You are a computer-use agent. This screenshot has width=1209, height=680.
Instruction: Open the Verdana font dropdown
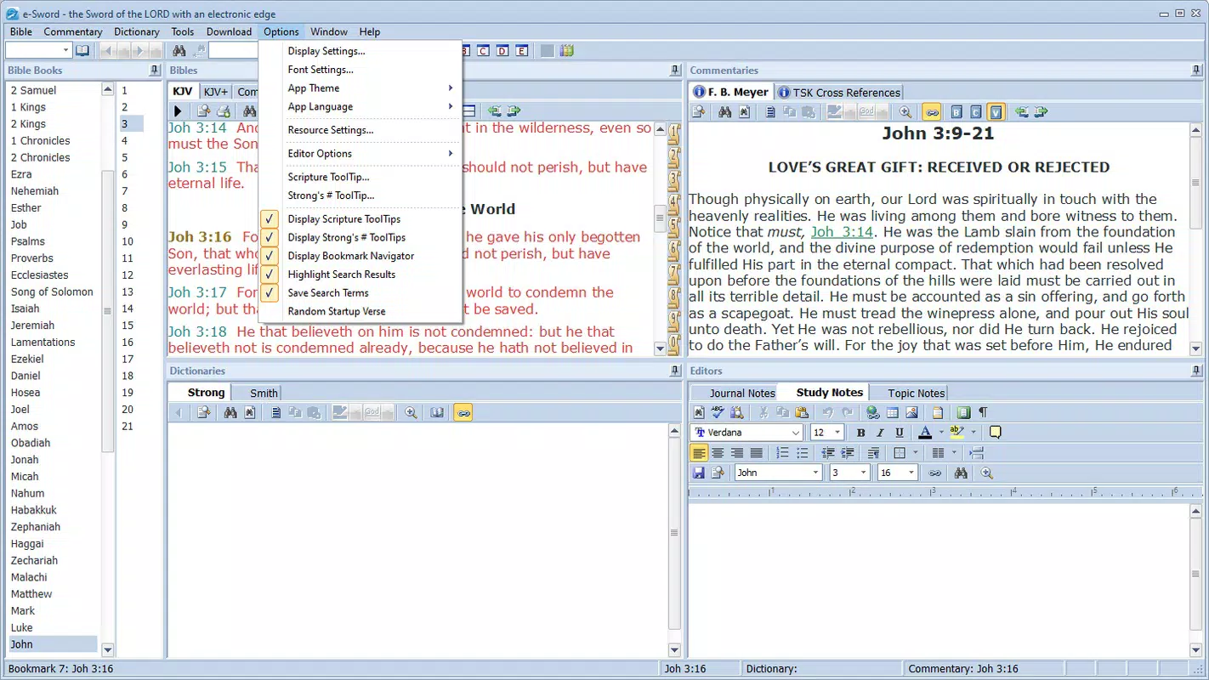[x=796, y=433]
